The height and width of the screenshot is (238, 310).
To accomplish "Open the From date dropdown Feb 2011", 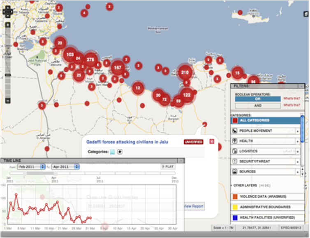I will pos(31,167).
